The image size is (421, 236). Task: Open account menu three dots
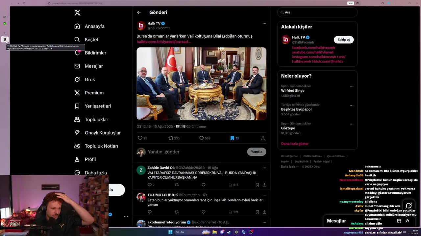click(x=126, y=217)
